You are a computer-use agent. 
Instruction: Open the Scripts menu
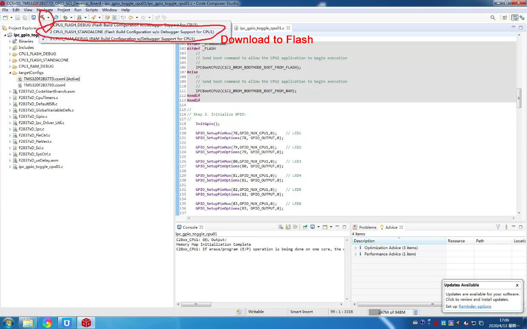[92, 10]
